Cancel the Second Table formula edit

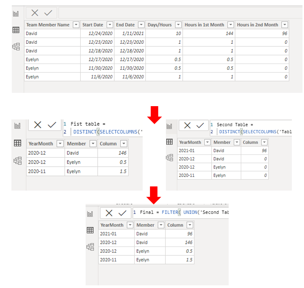point(187,126)
